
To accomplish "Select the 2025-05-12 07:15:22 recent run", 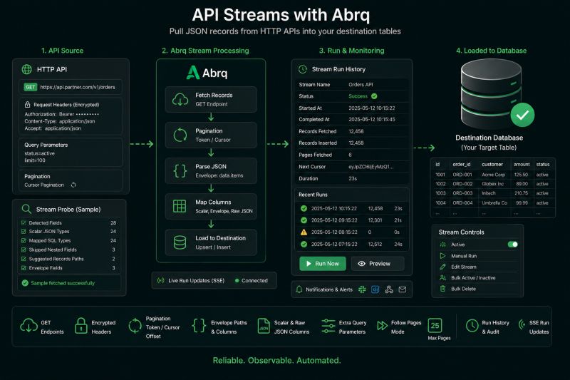I will pos(351,244).
